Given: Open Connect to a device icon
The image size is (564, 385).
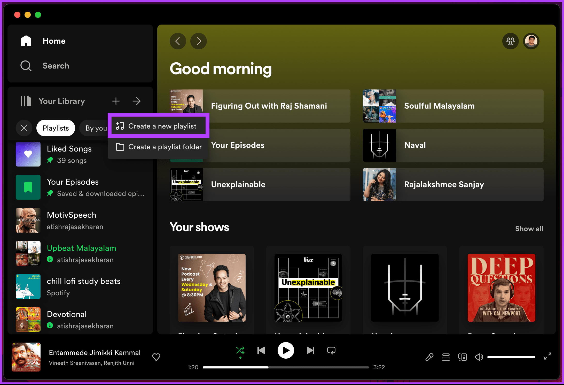Looking at the screenshot, I should click(463, 357).
